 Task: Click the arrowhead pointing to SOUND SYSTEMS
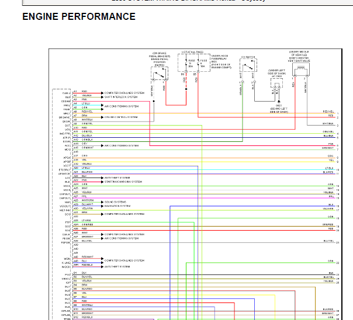[102, 202]
